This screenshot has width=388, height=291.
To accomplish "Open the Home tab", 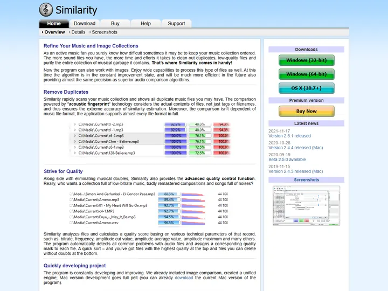I will point(54,24).
